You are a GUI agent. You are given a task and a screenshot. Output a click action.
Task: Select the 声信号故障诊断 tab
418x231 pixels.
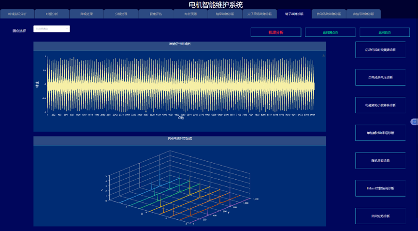363,14
